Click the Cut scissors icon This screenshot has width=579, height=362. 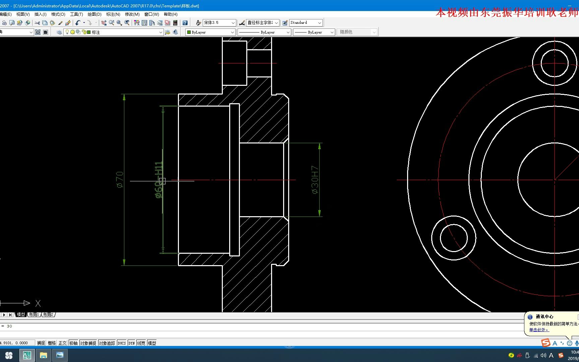(x=37, y=23)
